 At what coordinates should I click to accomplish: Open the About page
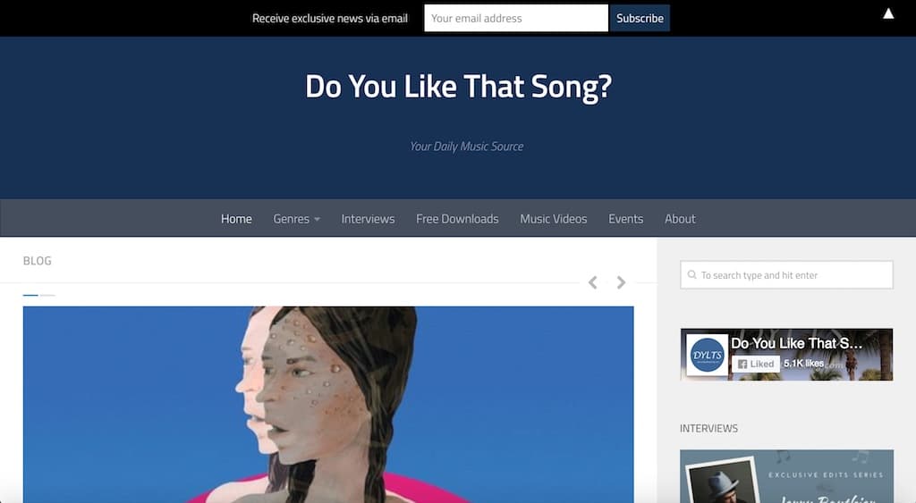(680, 219)
